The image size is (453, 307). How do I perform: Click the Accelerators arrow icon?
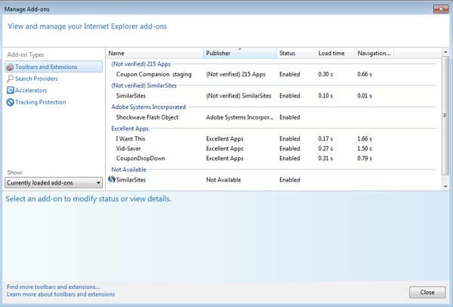click(10, 90)
